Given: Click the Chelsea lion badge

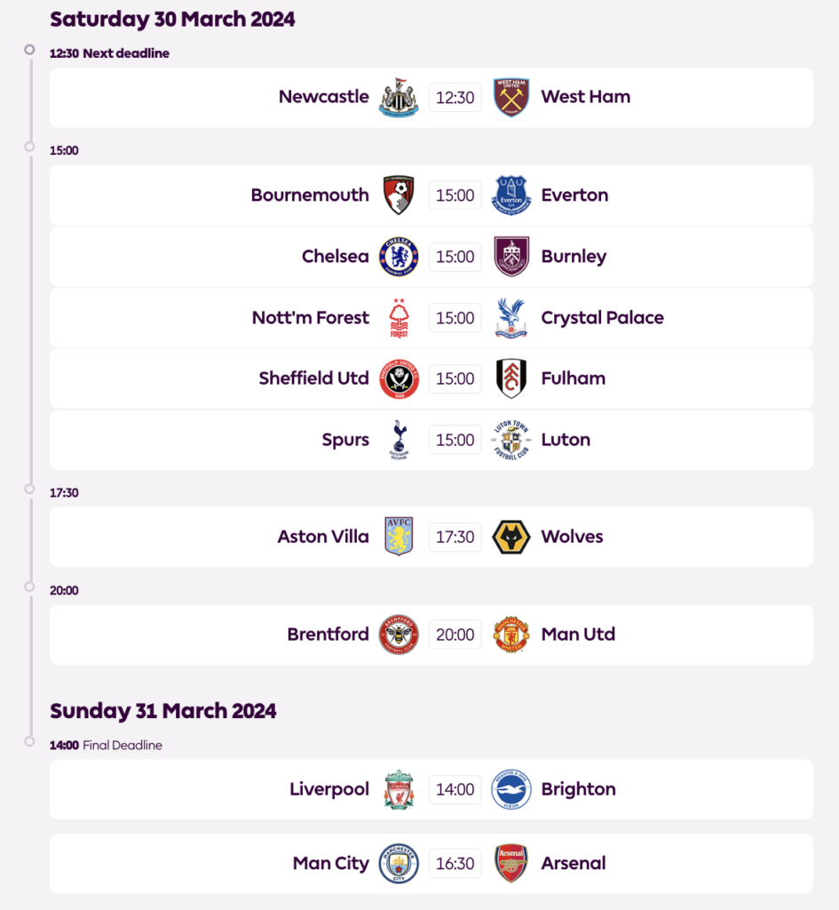Looking at the screenshot, I should [x=399, y=257].
